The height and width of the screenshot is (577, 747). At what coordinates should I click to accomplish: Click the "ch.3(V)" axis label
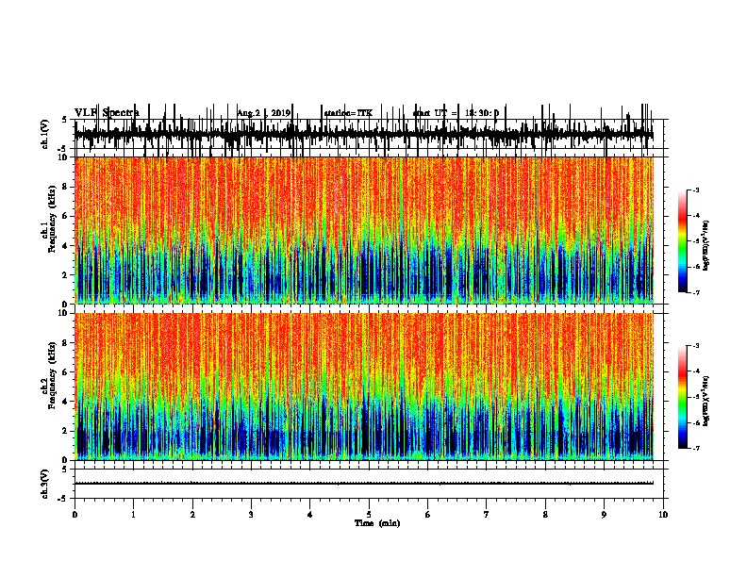point(45,484)
